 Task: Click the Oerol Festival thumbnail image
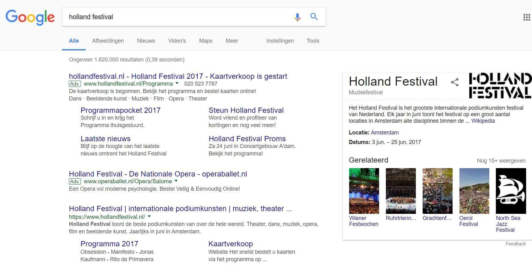click(x=474, y=191)
